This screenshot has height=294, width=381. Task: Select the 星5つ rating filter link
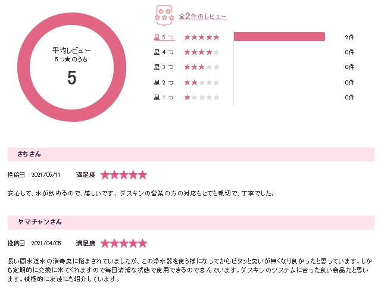(x=164, y=37)
